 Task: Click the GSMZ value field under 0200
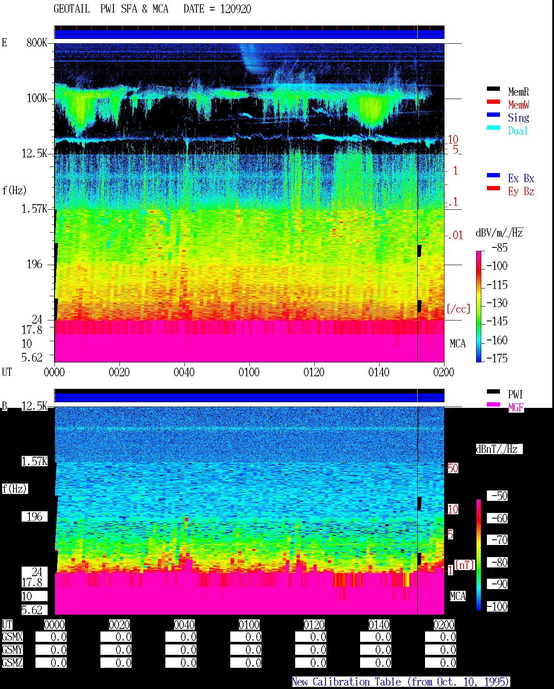441,663
